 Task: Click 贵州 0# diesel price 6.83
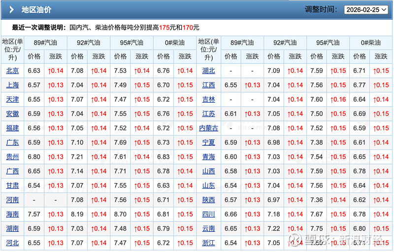(164, 157)
